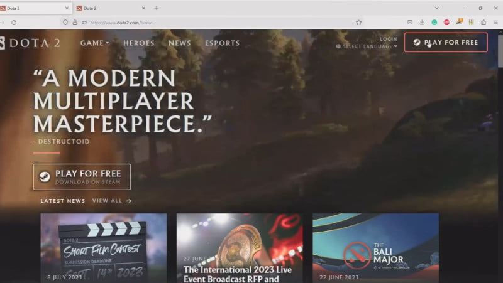Click the LOGIN link
Viewport: 503px width, 283px height.
coord(389,39)
